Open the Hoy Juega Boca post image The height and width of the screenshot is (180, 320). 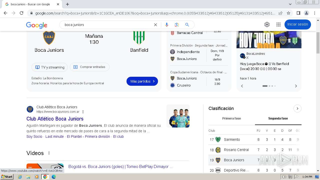pos(269,39)
